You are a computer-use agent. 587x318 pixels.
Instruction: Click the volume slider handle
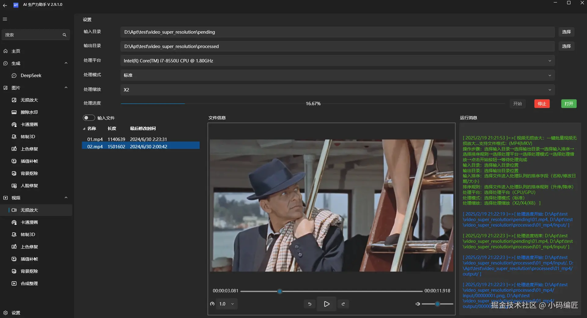(x=437, y=304)
